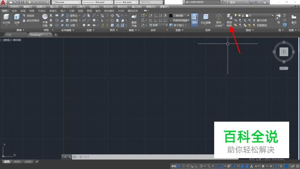
Task: Toggle the layer on/off lightbulb icon
Action: [x=235, y=16]
